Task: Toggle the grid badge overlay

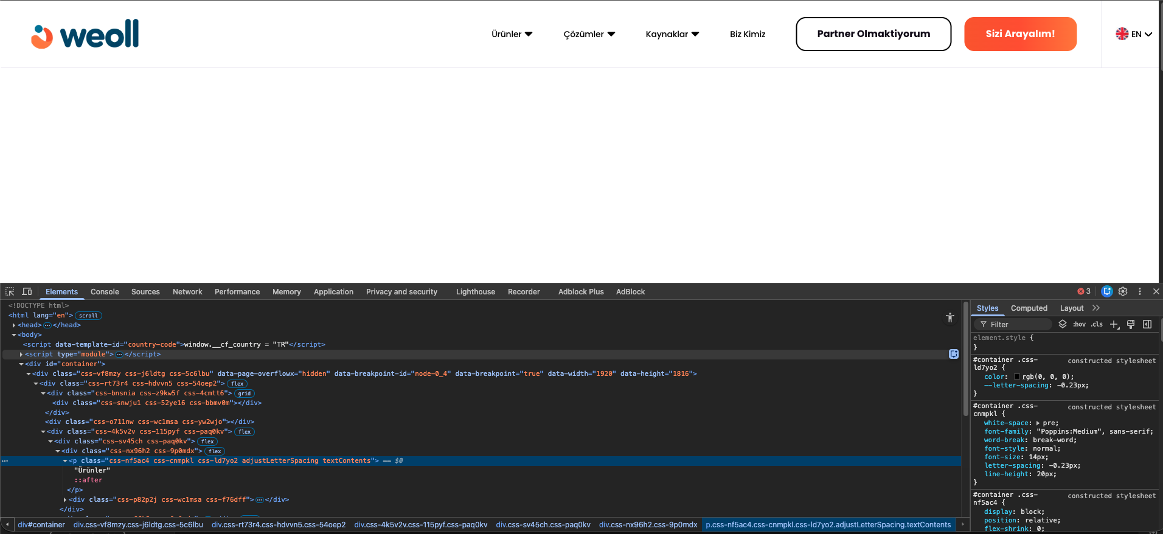Action: tap(245, 394)
